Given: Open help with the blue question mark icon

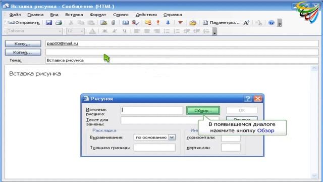Looking at the screenshot, I should tap(272, 22).
